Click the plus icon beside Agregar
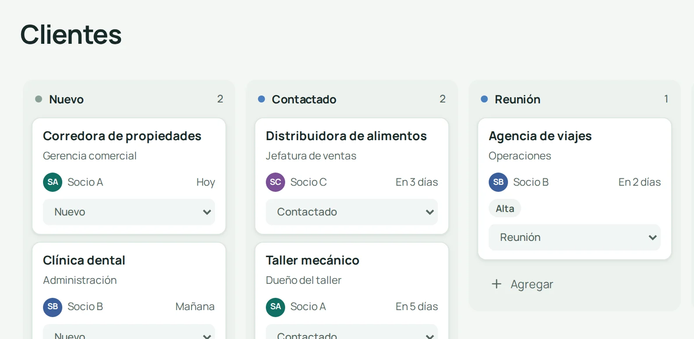The width and height of the screenshot is (694, 339). (x=497, y=284)
